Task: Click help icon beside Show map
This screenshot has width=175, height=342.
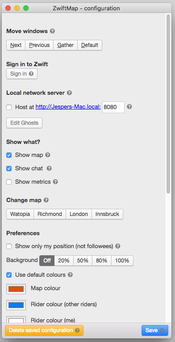Action: point(48,155)
